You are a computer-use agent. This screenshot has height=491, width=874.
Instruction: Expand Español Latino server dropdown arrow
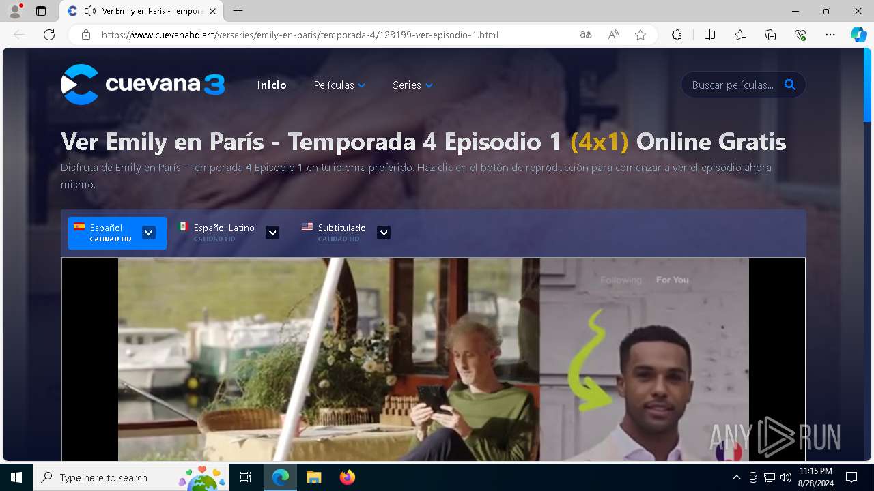pyautogui.click(x=272, y=233)
